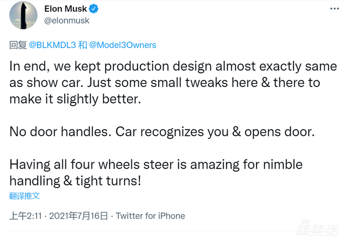Viewport: 344px width, 241px height.
Task: Click the 上午2:11 timestamp
Action: tap(25, 216)
